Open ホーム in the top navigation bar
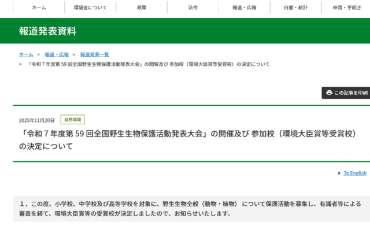The width and height of the screenshot is (370, 237). pyautogui.click(x=39, y=8)
